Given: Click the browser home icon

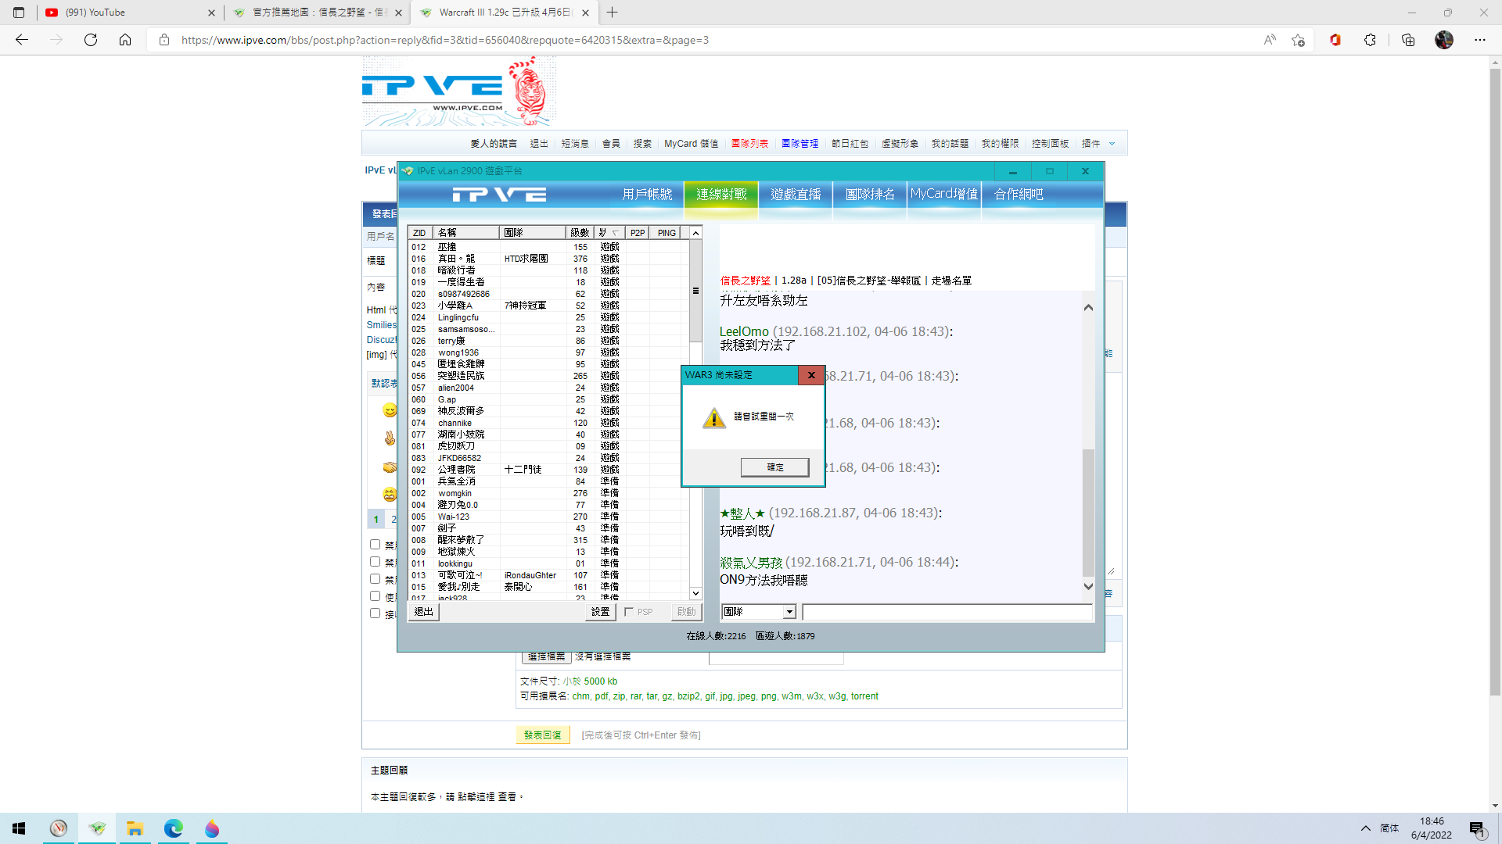Looking at the screenshot, I should 125,40.
